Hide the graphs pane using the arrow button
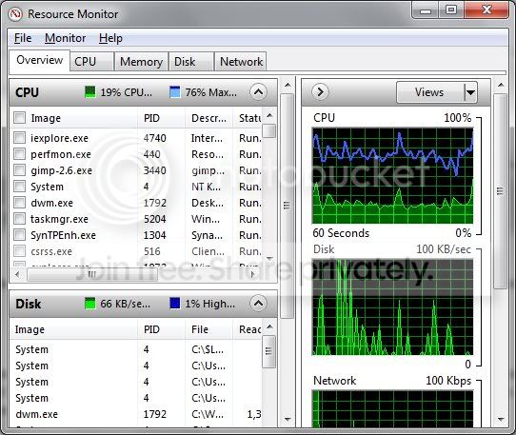 point(320,91)
